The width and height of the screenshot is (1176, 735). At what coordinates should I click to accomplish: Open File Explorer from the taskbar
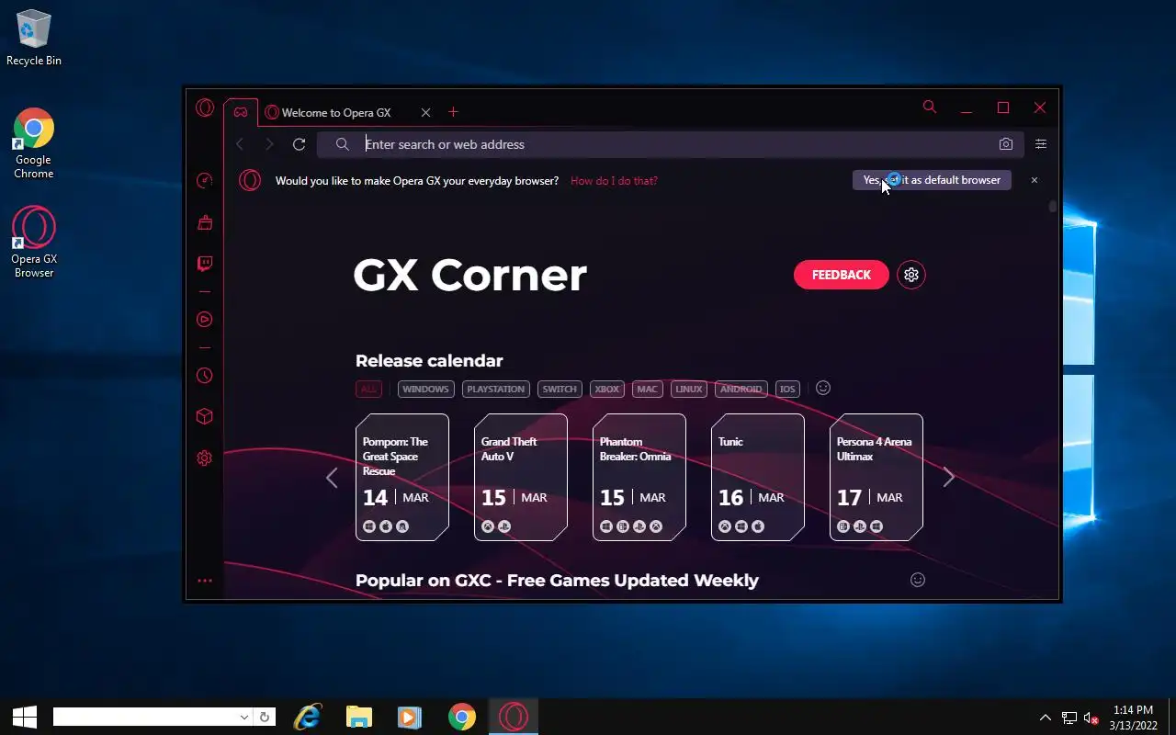click(358, 717)
